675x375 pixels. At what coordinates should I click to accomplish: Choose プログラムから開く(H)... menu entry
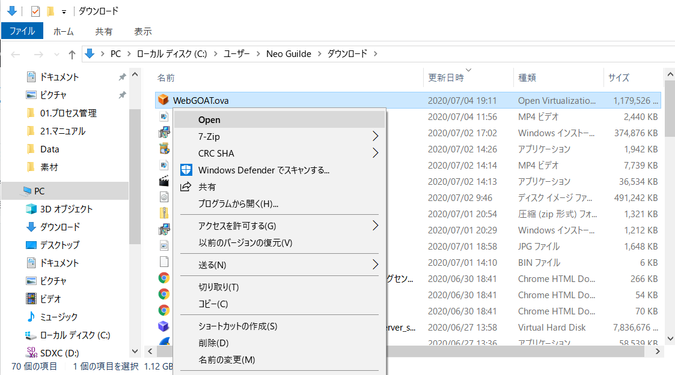pyautogui.click(x=279, y=203)
